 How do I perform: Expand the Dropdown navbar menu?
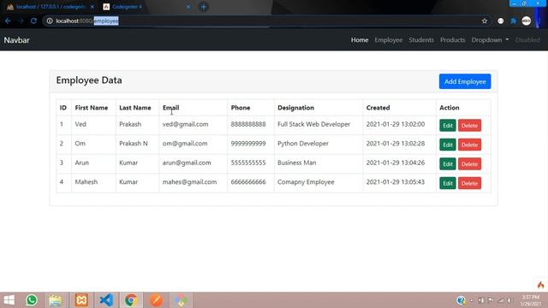tap(490, 40)
